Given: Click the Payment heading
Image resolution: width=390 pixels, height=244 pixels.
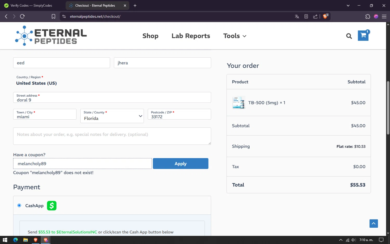Looking at the screenshot, I should 27,187.
